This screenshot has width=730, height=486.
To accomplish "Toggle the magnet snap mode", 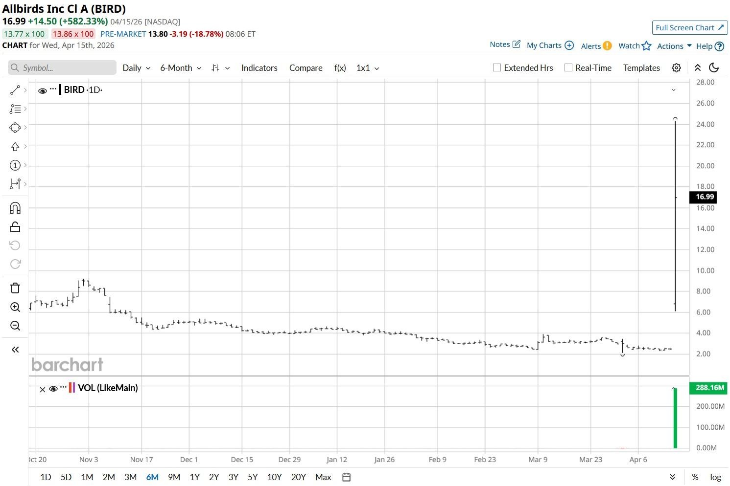I will pyautogui.click(x=15, y=208).
